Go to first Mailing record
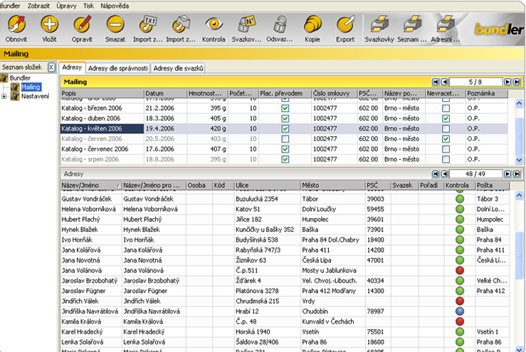The height and width of the screenshot is (352, 526). (x=436, y=82)
